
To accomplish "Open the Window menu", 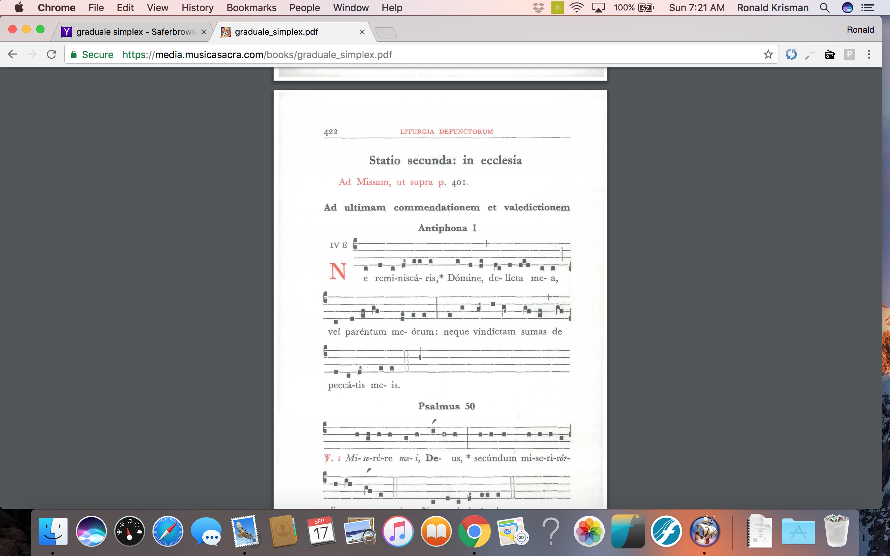I will pos(351,8).
